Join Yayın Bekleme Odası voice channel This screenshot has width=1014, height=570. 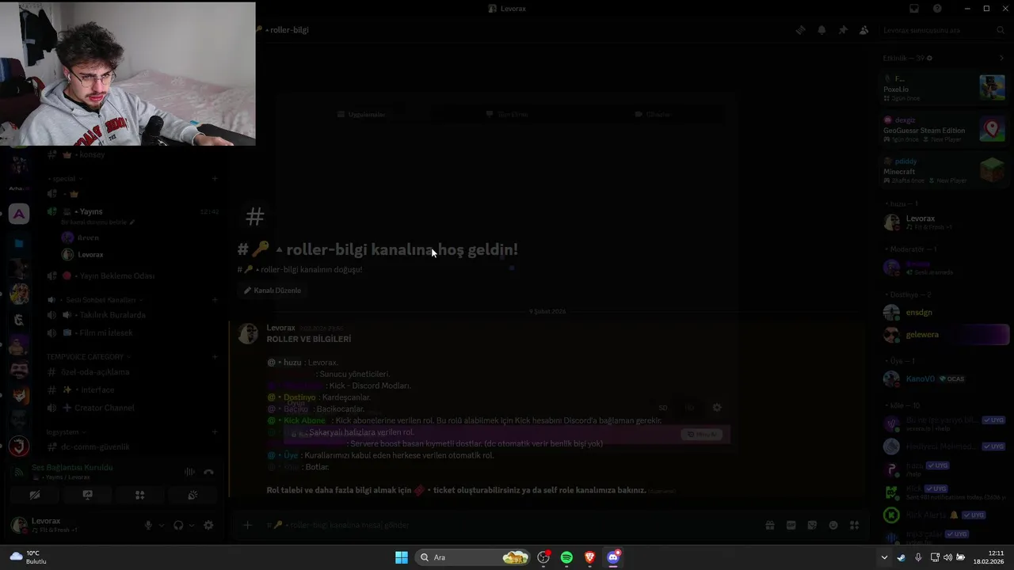coord(132,275)
